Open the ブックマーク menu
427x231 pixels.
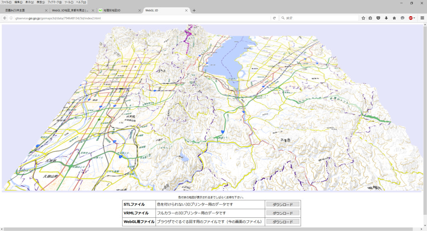55,2
